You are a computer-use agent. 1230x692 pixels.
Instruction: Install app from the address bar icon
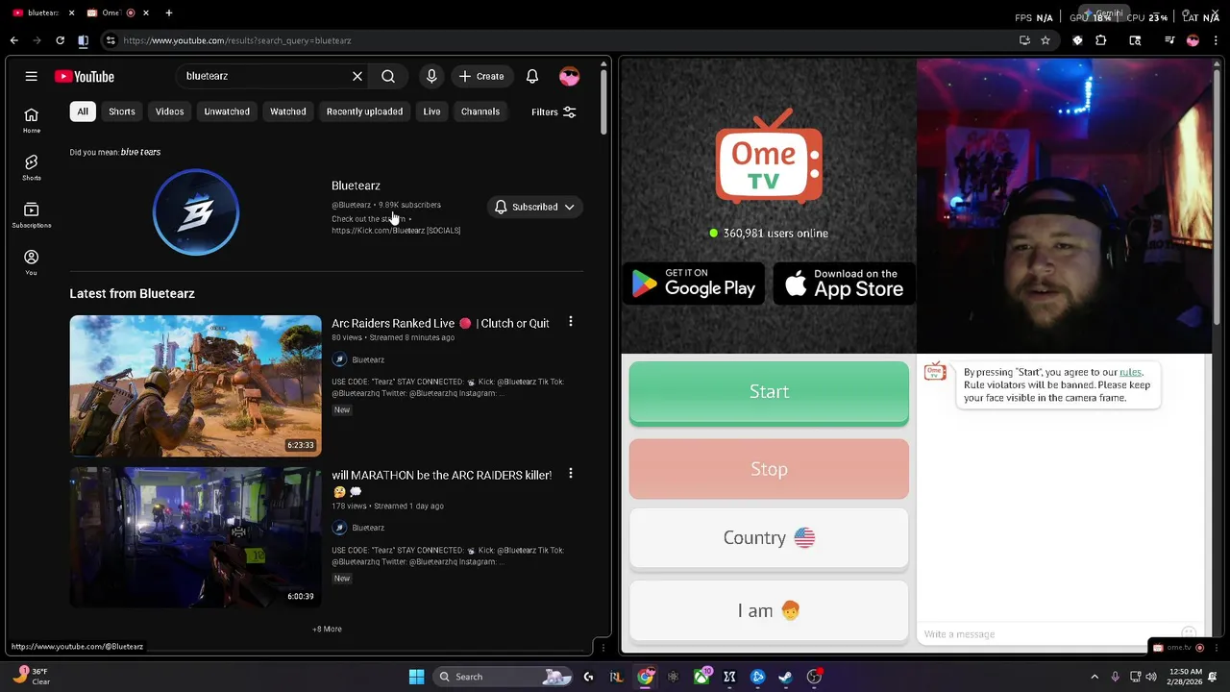point(1024,40)
